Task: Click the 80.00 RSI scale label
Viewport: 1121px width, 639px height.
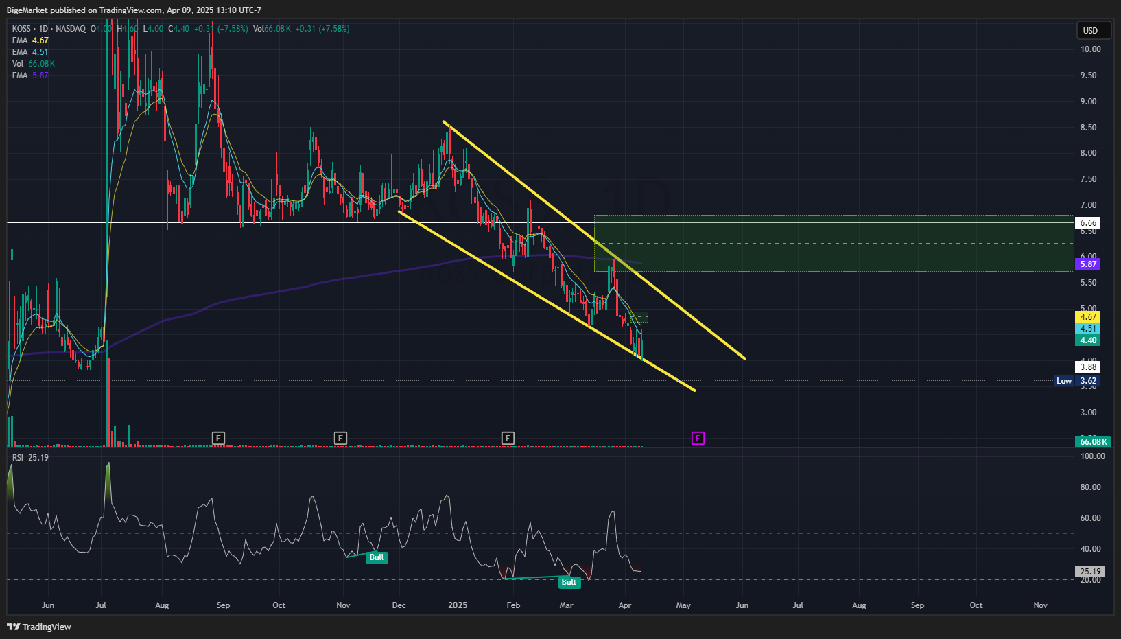Action: 1090,487
